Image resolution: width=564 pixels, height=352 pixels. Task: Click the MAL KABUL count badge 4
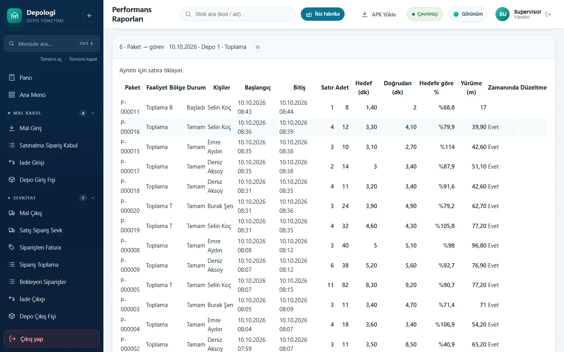(83, 113)
